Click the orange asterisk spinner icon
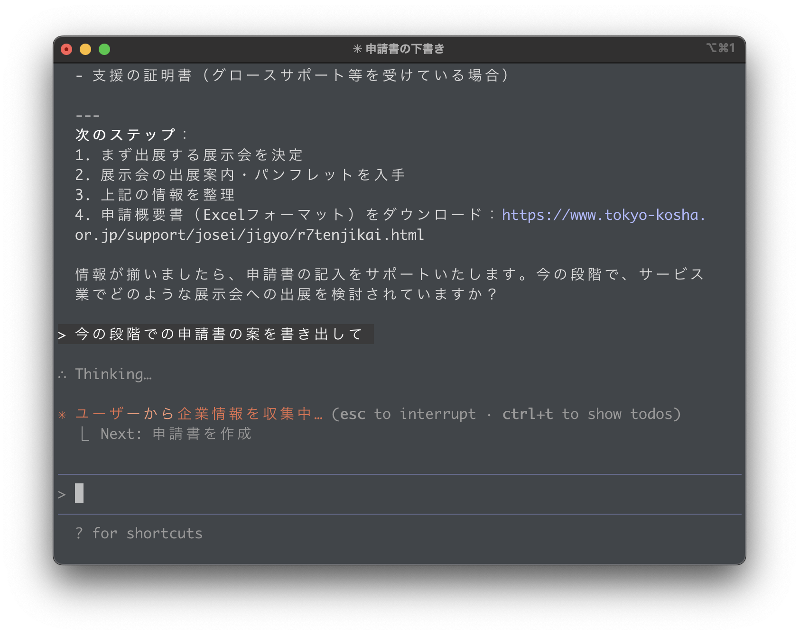This screenshot has width=799, height=635. 62,415
